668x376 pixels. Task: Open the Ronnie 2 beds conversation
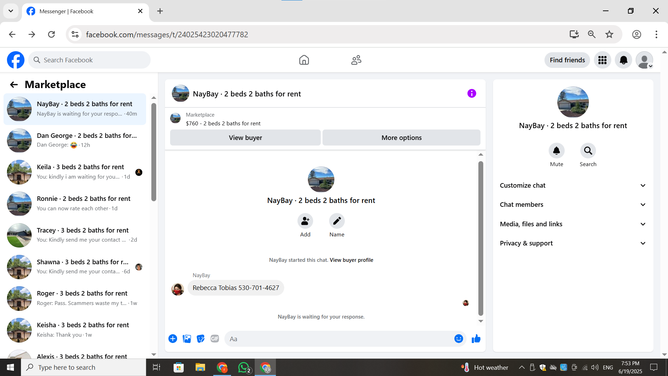click(x=75, y=204)
